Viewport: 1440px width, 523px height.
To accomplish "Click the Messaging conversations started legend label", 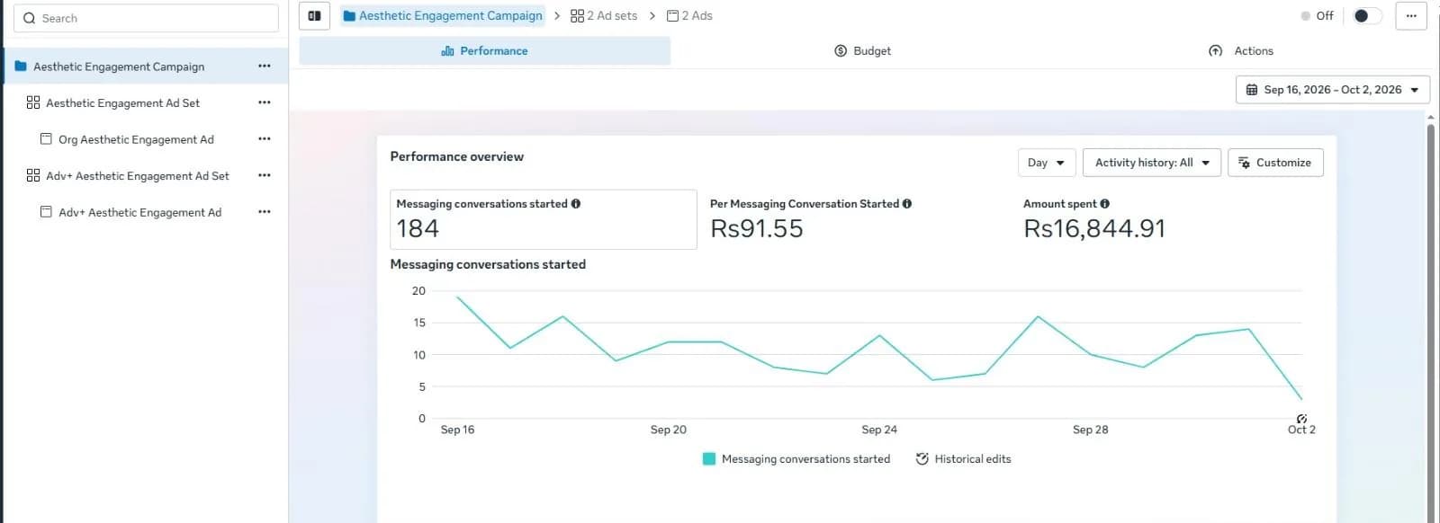I will coord(805,459).
